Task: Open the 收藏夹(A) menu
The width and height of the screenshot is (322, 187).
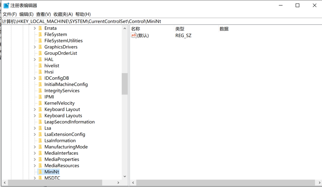Action: (63, 14)
